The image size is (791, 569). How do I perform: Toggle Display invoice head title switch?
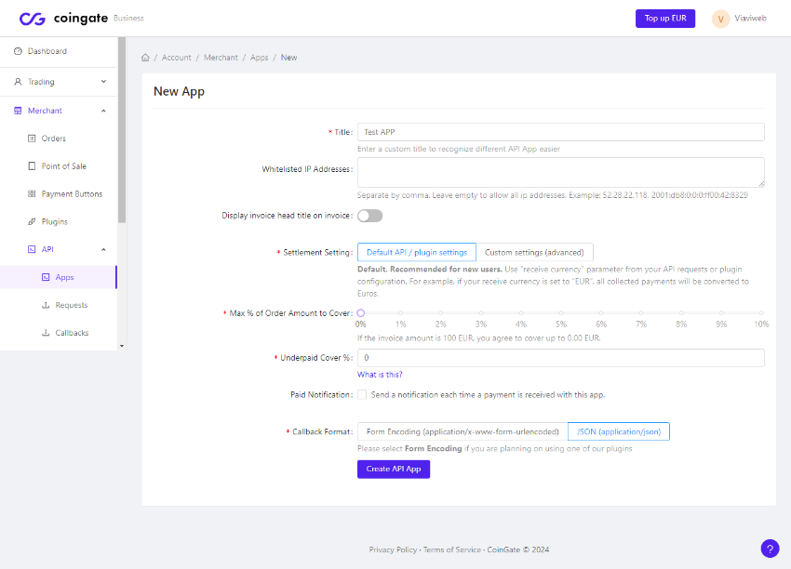coord(369,216)
